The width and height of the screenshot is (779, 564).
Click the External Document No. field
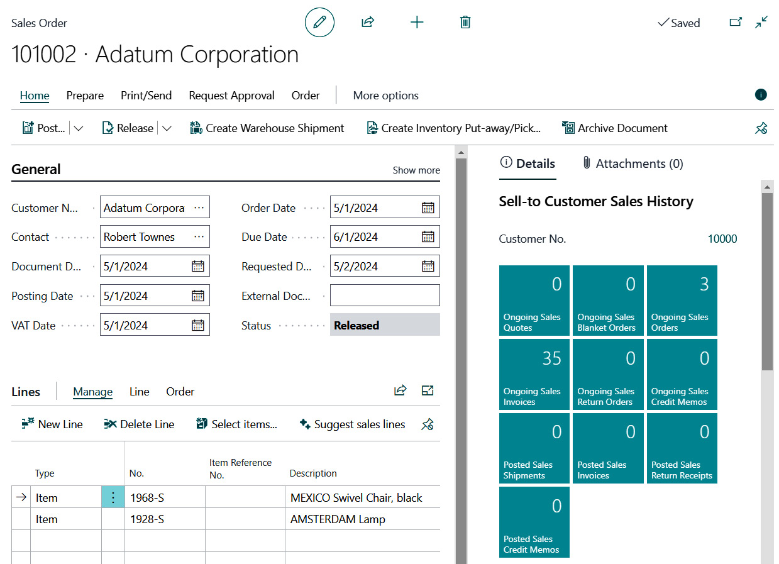coord(385,296)
